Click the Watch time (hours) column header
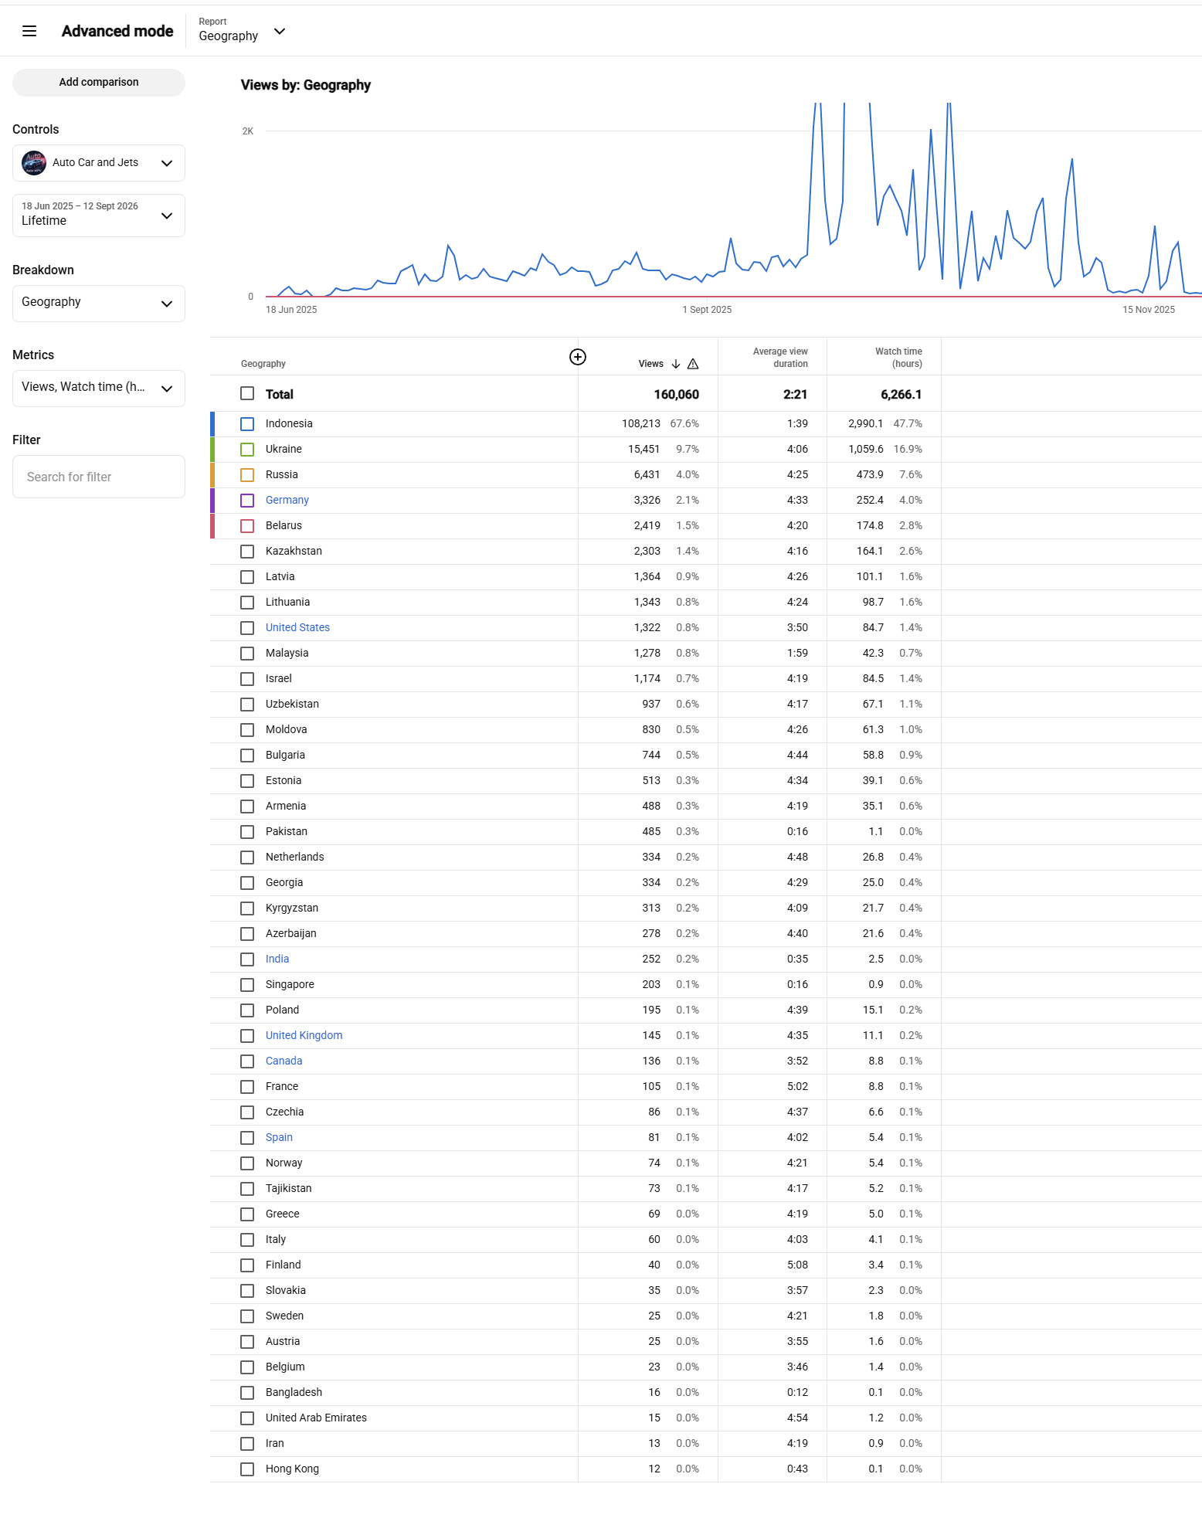The width and height of the screenshot is (1202, 1518). (x=898, y=358)
